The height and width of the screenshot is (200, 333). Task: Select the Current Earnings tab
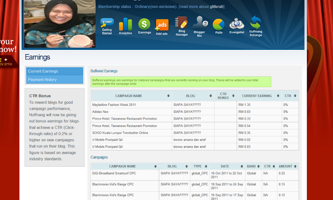(55, 71)
